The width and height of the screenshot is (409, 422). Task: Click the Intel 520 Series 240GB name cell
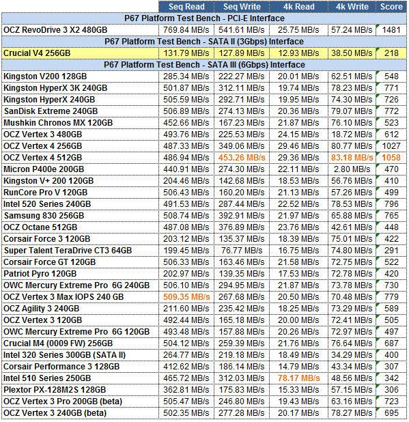[x=80, y=204]
